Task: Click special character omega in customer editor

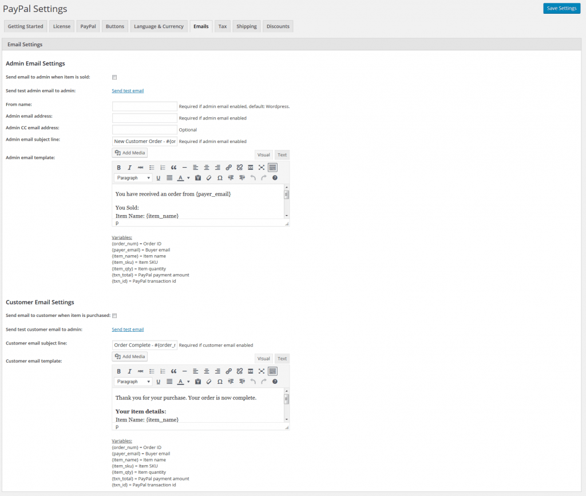Action: [x=220, y=382]
